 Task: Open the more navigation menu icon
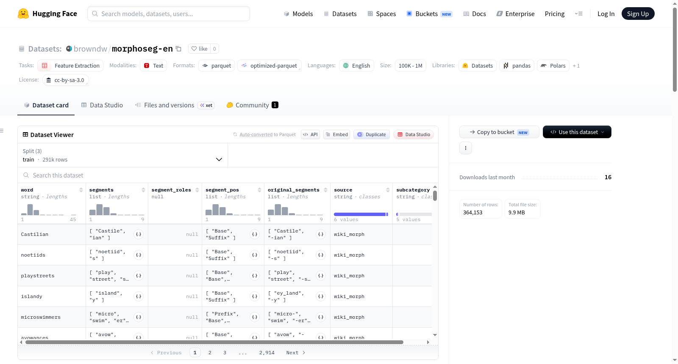(578, 14)
